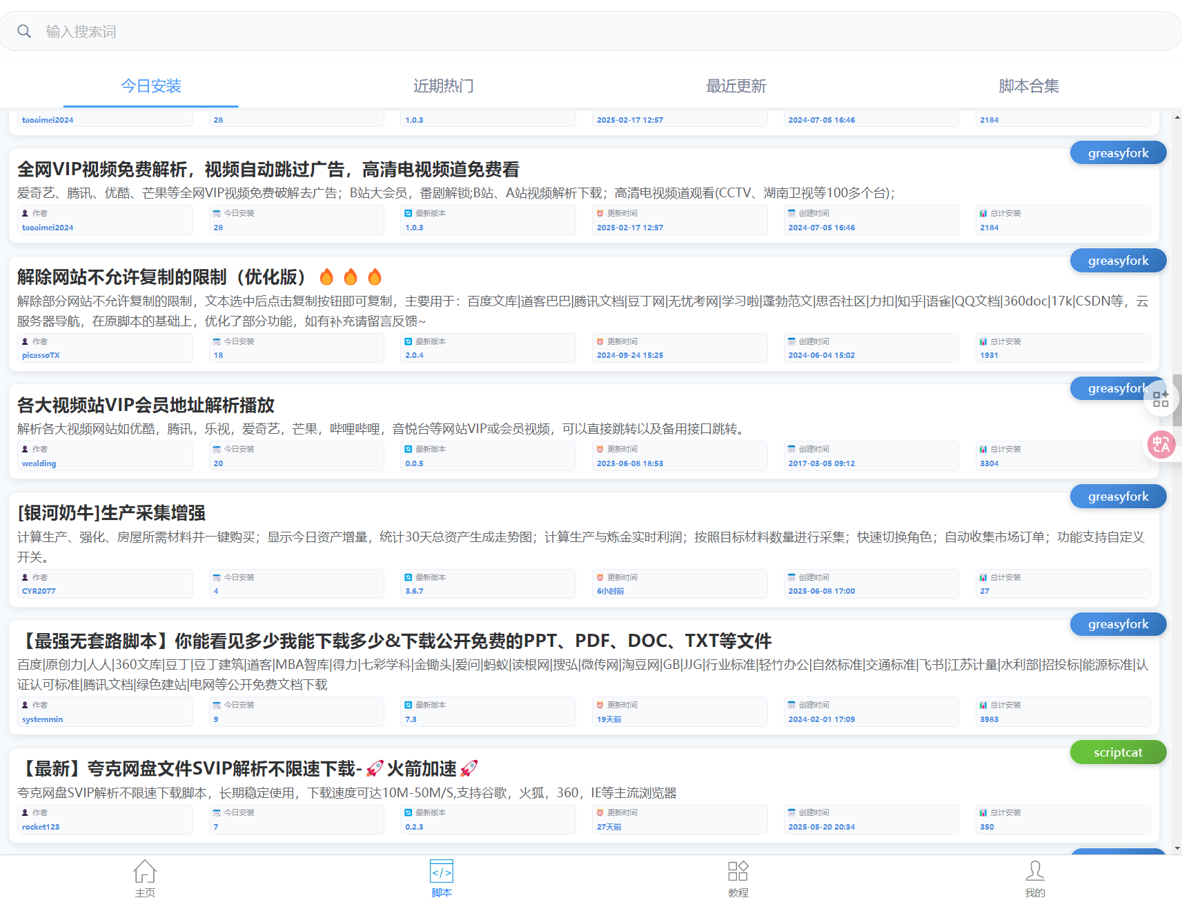
Task: Go to the 脚本合集 tab
Action: pos(1029,86)
